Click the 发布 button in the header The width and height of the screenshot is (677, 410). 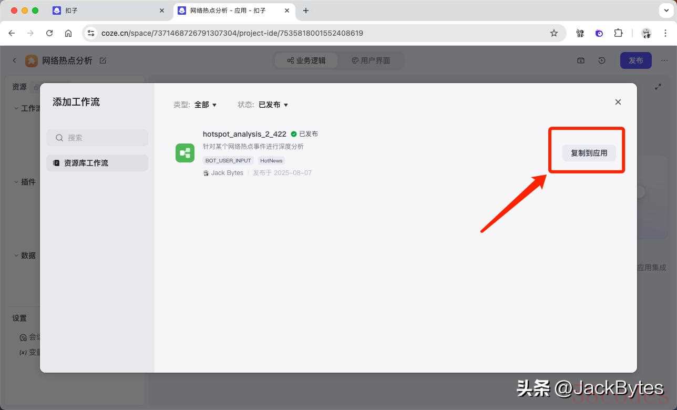tap(636, 60)
